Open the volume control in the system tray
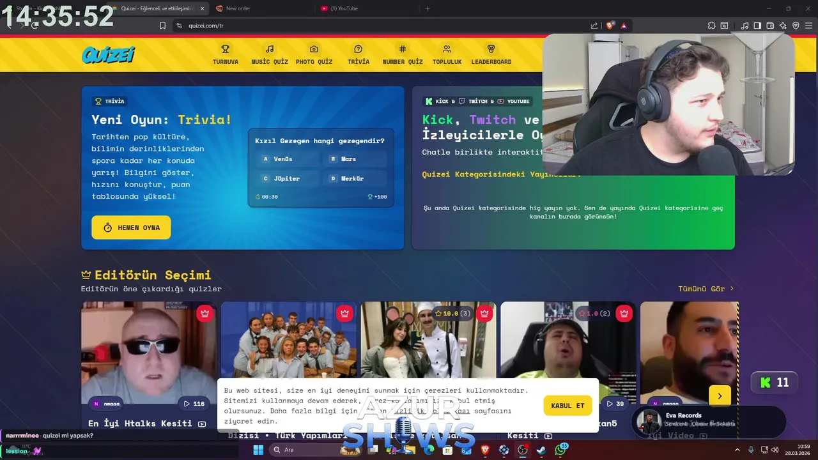818x460 pixels. pyautogui.click(x=775, y=450)
